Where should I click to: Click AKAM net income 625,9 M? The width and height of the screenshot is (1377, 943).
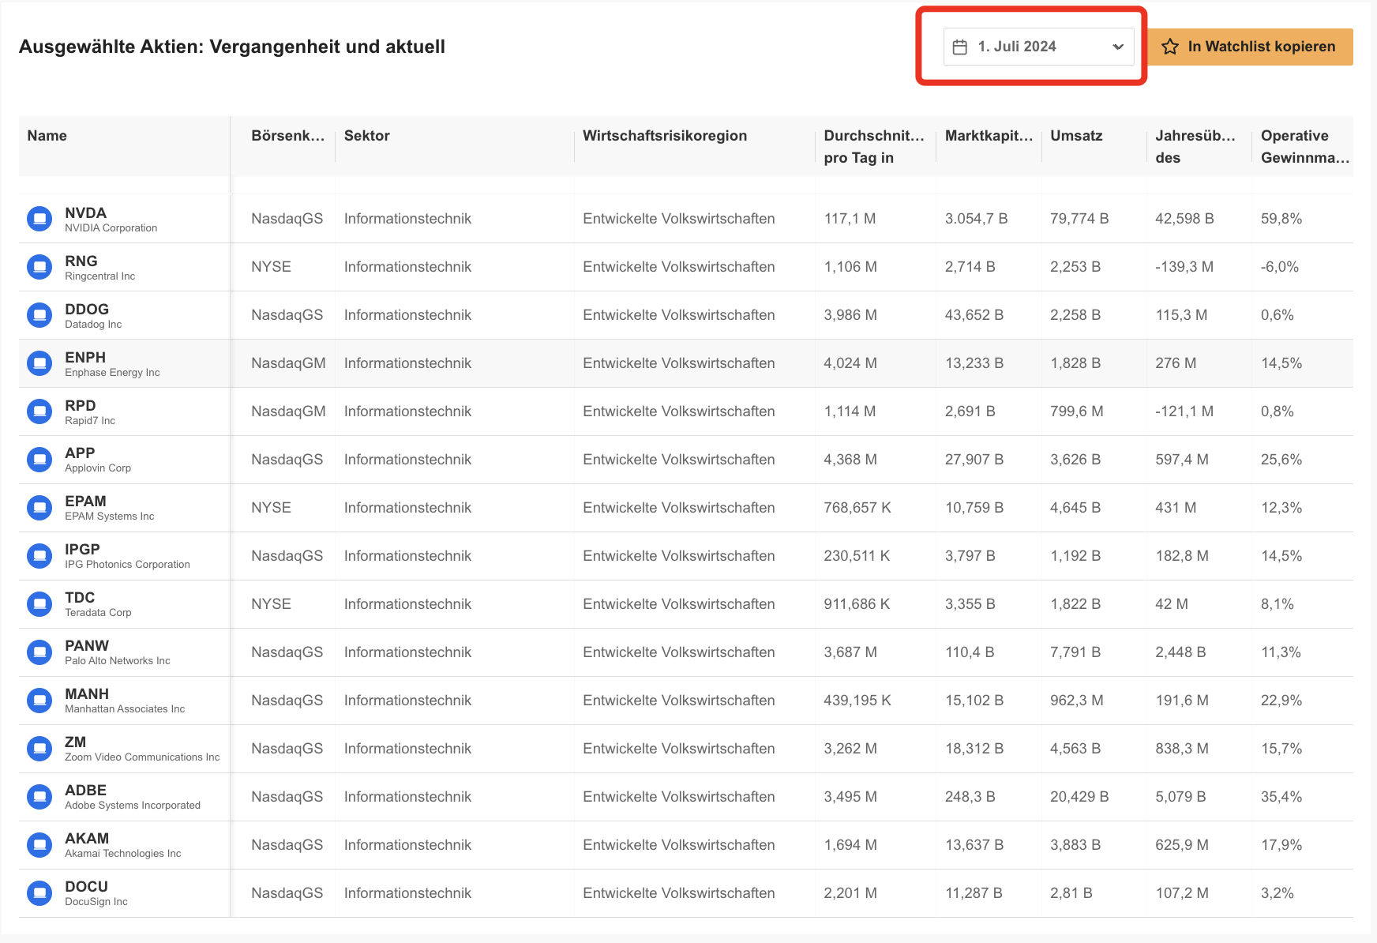point(1182,845)
